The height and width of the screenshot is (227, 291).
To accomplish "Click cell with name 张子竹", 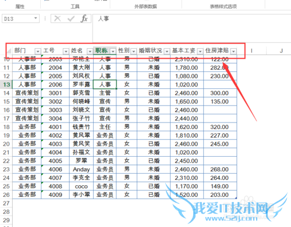I will pyautogui.click(x=81, y=118).
